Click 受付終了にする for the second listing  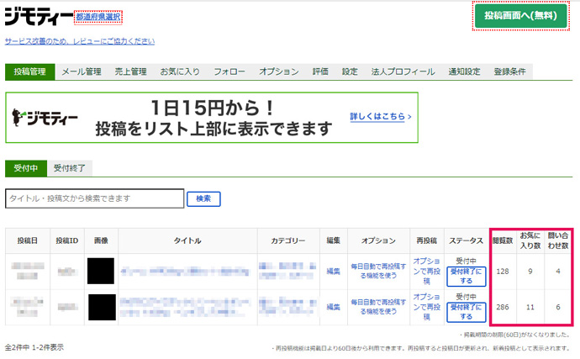tap(466, 312)
